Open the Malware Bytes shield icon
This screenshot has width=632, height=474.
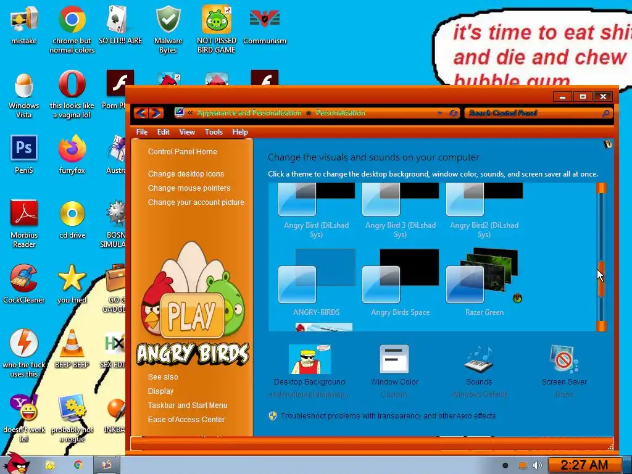click(x=168, y=30)
